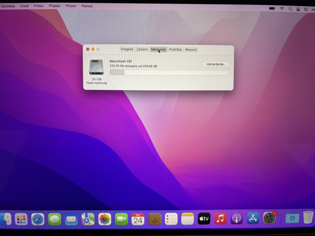Click the Upravljanje... button
Image resolution: width=315 pixels, height=236 pixels.
pos(216,64)
